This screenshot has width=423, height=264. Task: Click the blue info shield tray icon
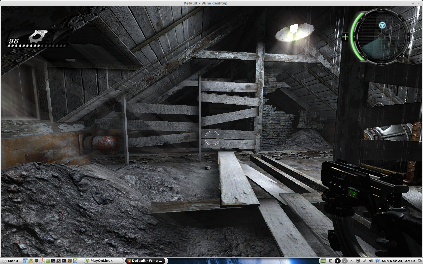coord(377,261)
